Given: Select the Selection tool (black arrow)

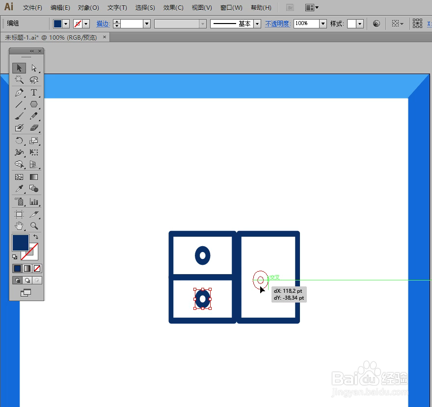Looking at the screenshot, I should pyautogui.click(x=19, y=68).
